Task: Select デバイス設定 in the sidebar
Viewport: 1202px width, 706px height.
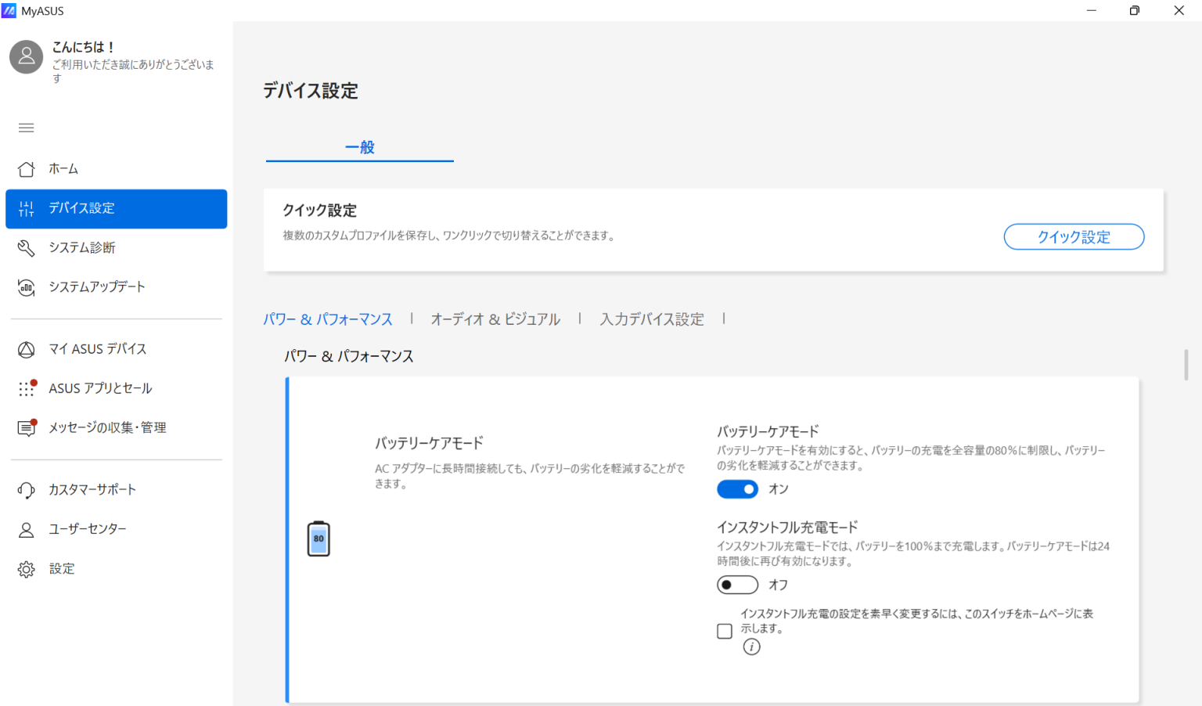Action: pyautogui.click(x=116, y=209)
